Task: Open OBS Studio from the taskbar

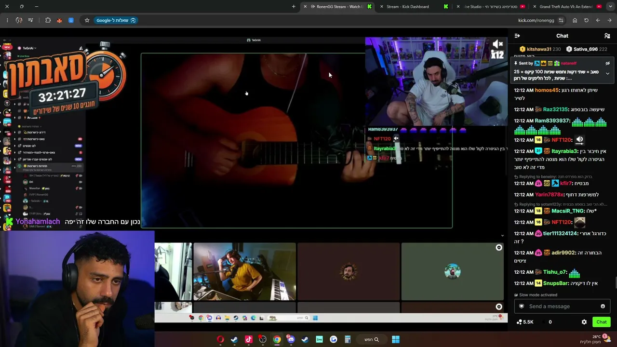Action: click(x=263, y=339)
